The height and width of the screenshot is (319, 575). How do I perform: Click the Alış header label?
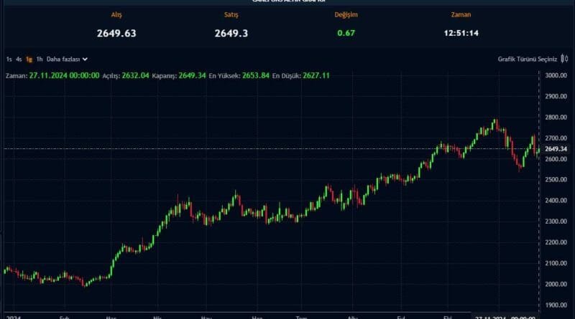point(116,14)
